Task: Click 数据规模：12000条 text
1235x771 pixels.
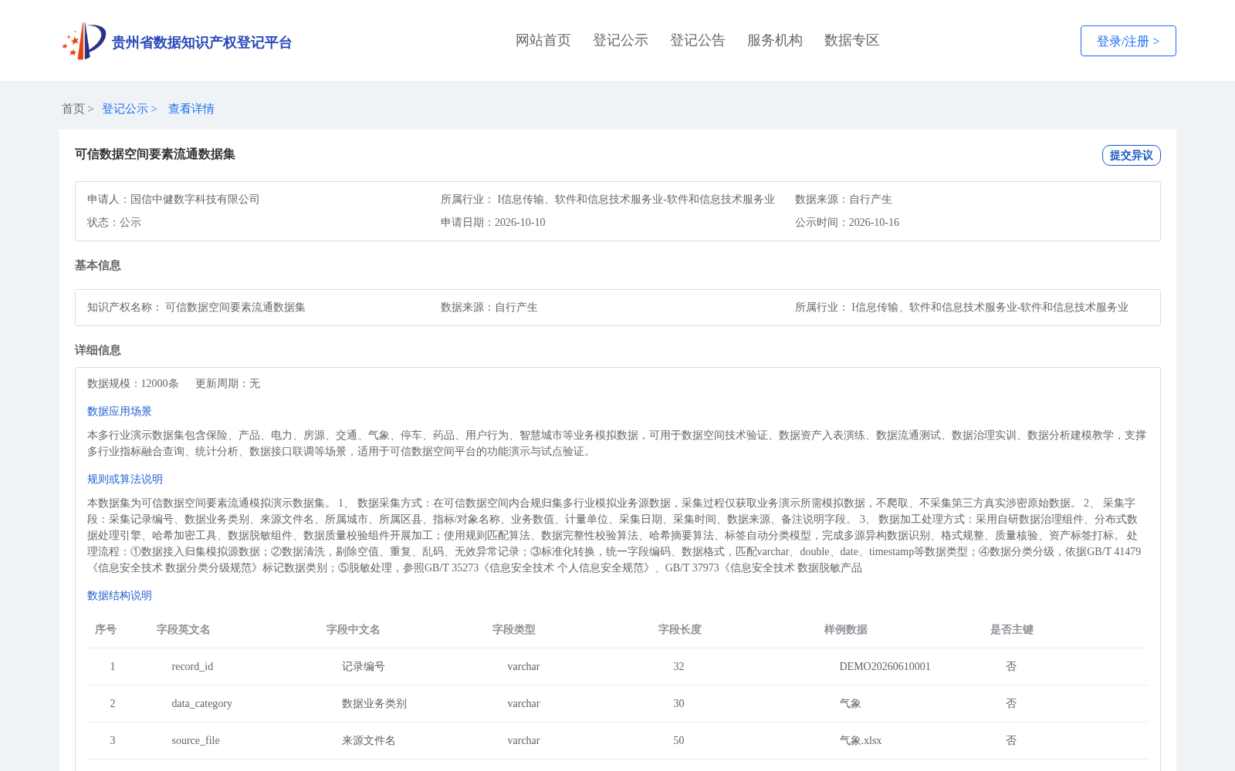Action: 133,383
